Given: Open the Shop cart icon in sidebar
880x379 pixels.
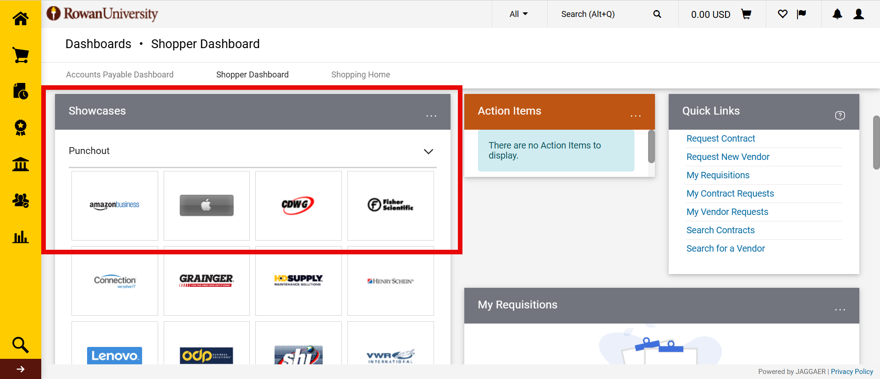Looking at the screenshot, I should [x=21, y=55].
